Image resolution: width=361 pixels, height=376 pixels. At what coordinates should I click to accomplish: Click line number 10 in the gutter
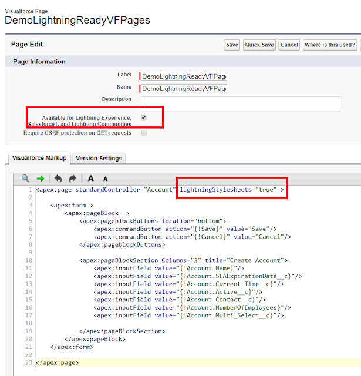click(x=29, y=260)
